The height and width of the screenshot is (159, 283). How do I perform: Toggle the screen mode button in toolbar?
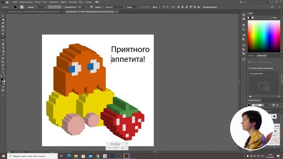tap(3, 90)
